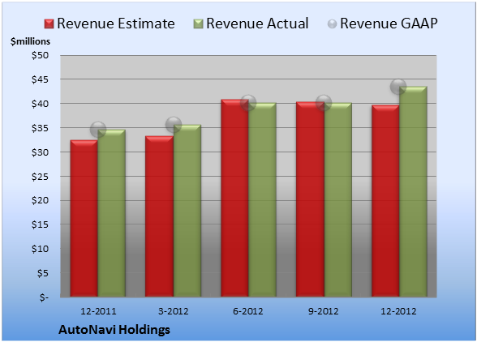Click the '3-2012' x-axis label
The image size is (477, 342).
coord(174,311)
